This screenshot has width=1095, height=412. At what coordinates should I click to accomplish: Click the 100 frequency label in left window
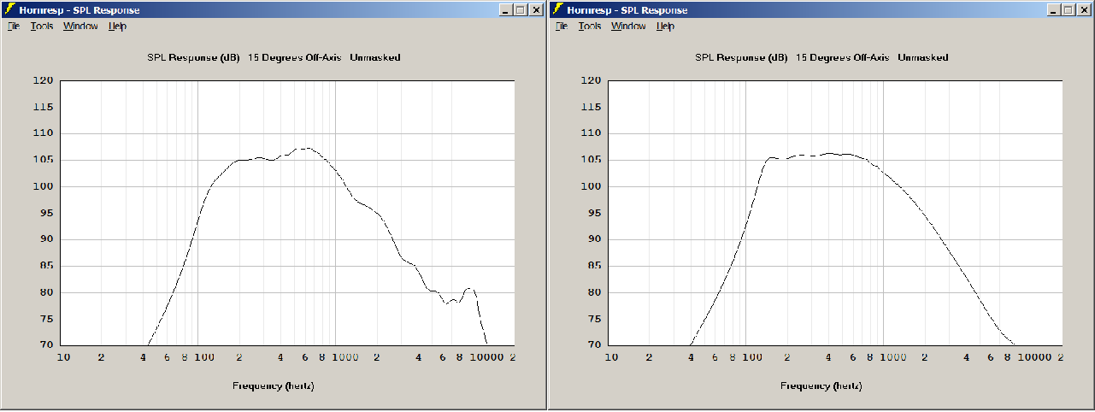click(x=205, y=357)
